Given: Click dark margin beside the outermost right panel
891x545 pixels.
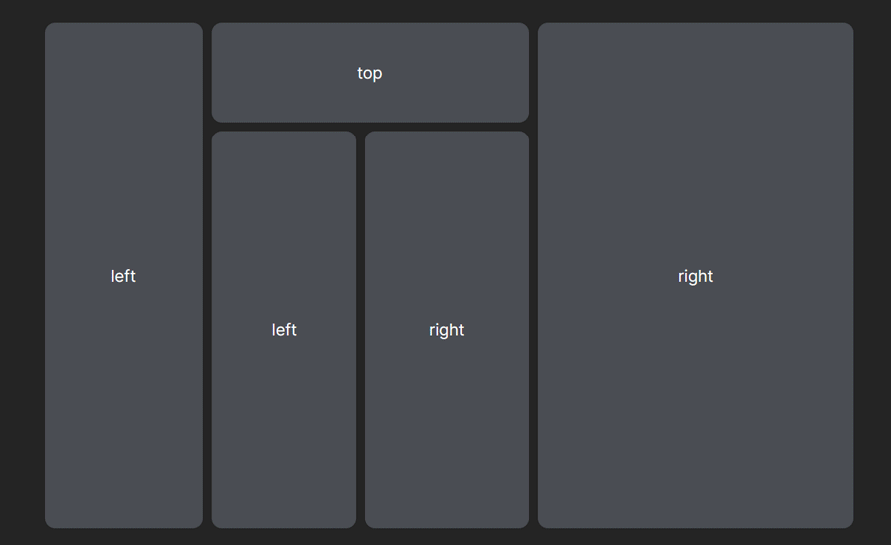Looking at the screenshot, I should point(872,275).
